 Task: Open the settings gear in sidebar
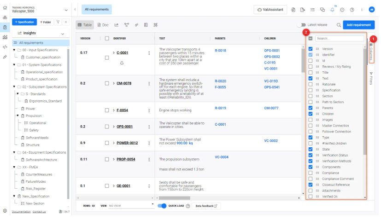(5, 211)
